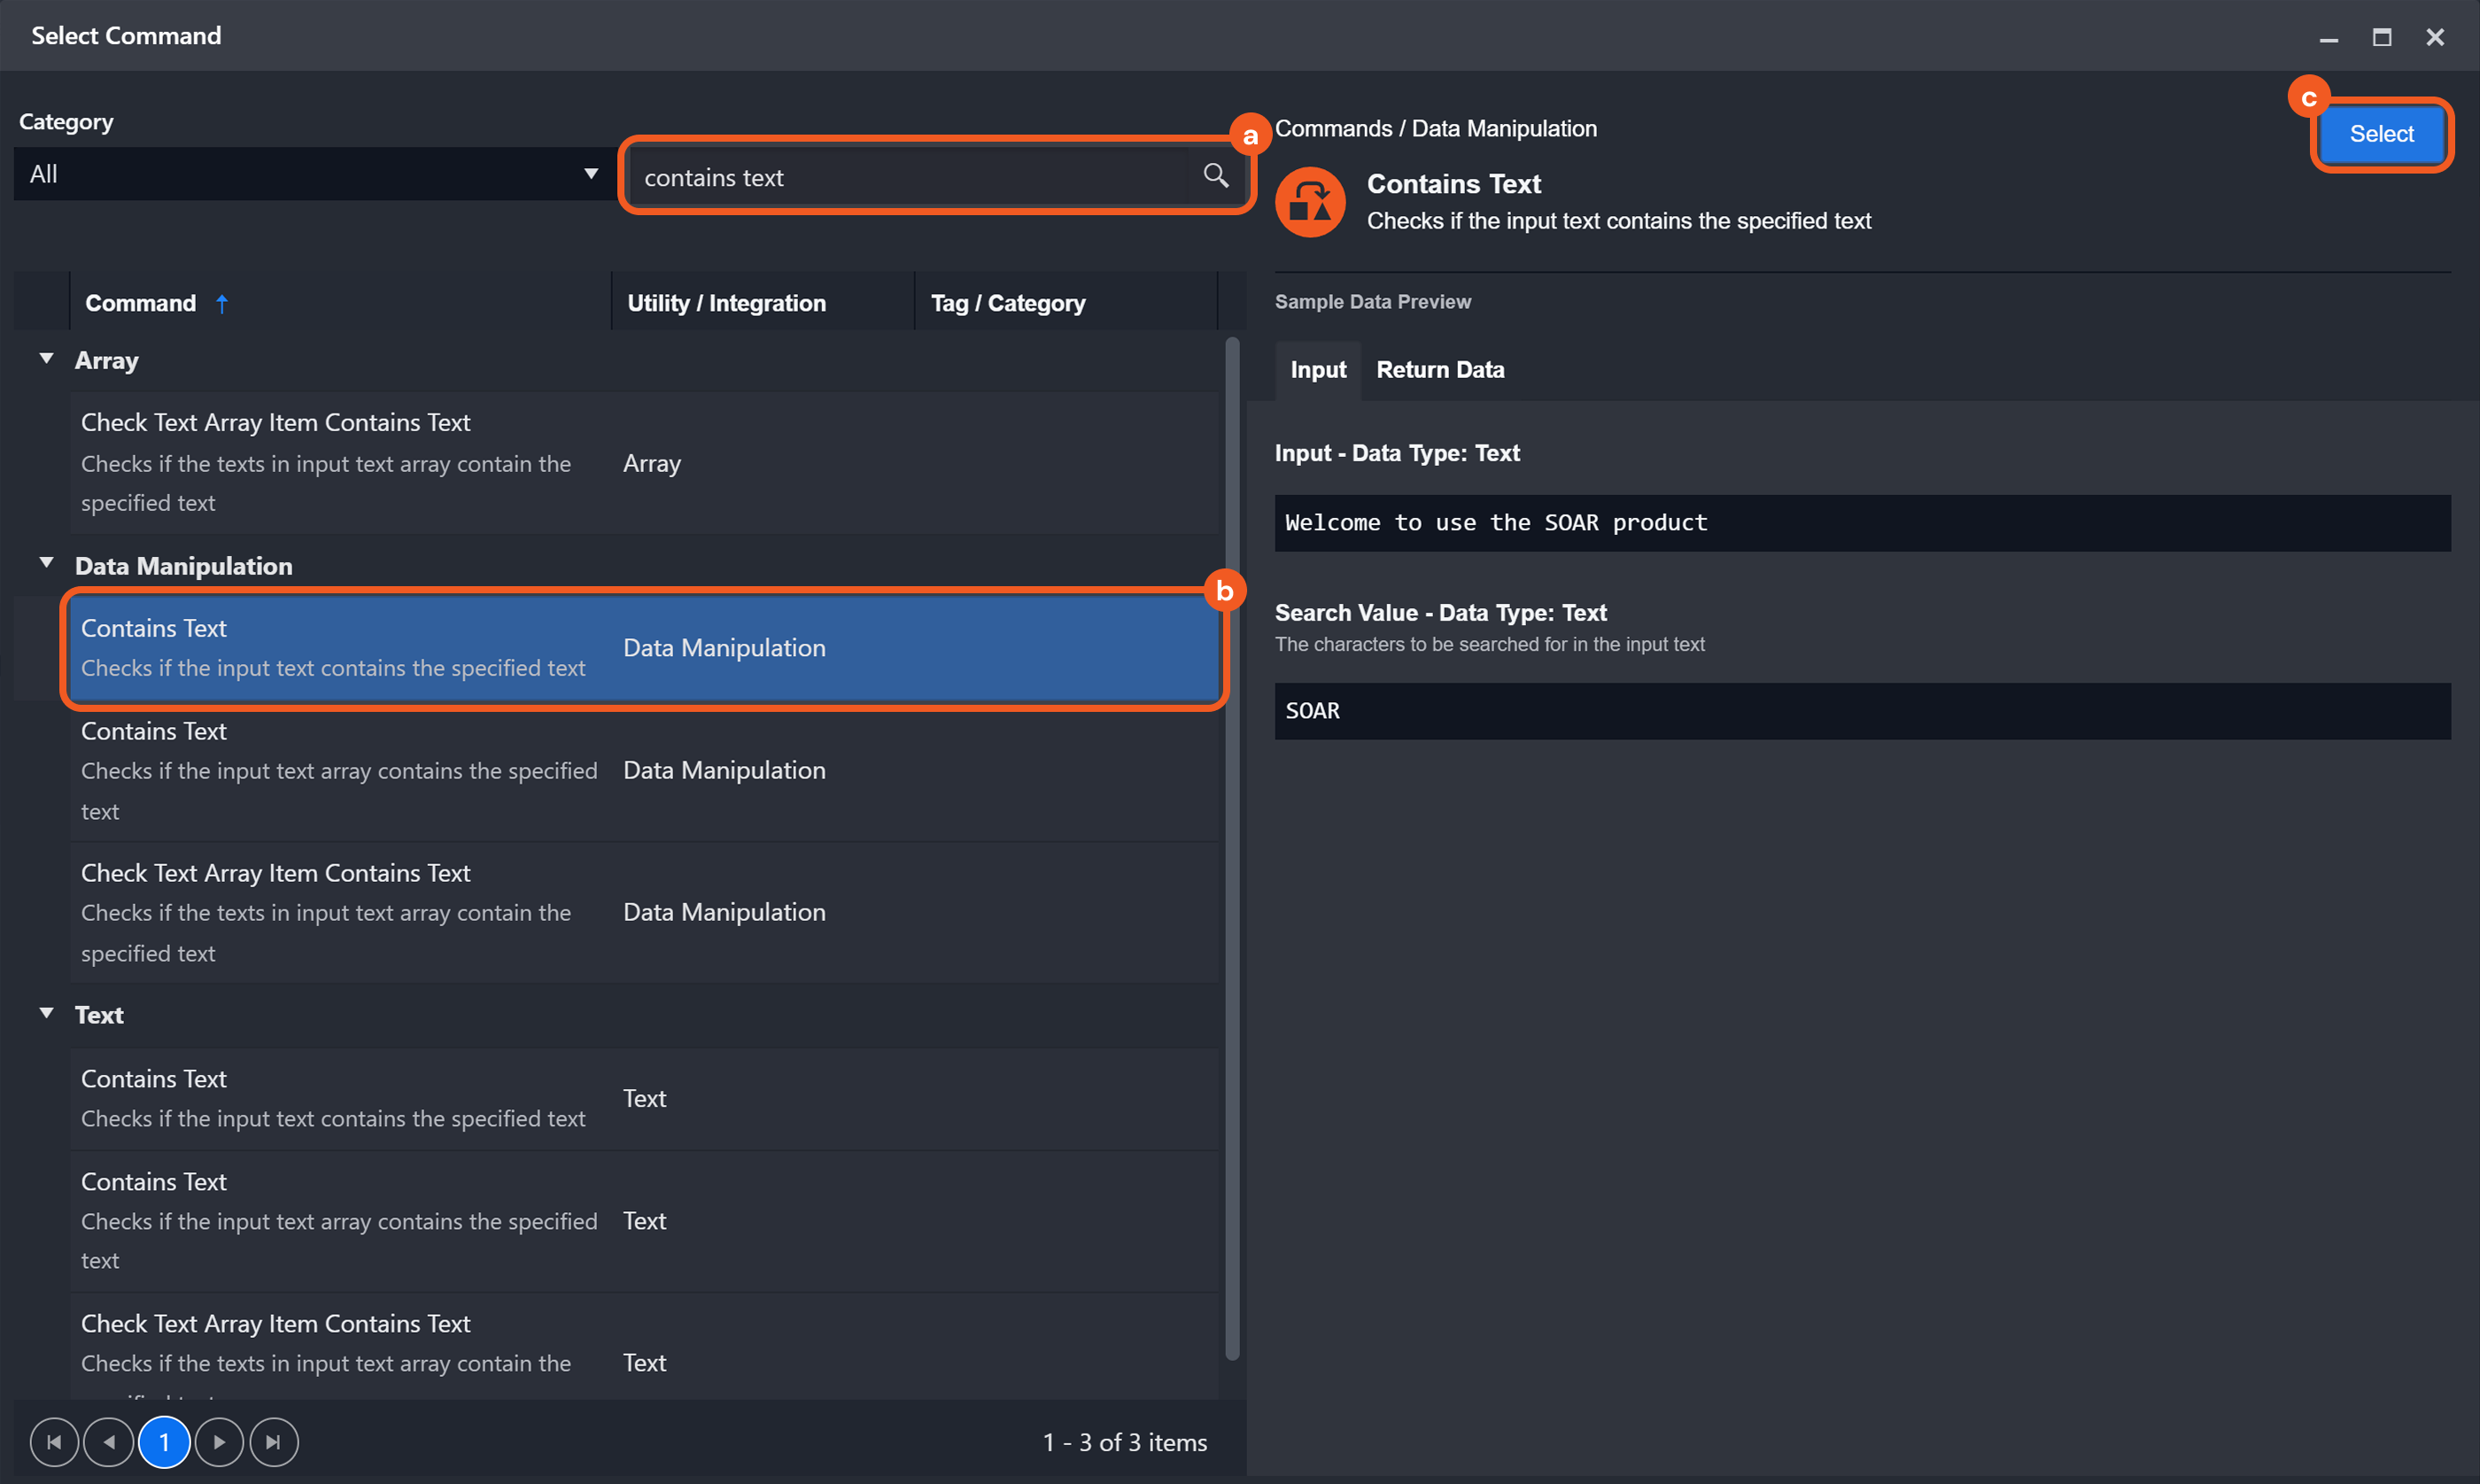Click the Contains Text command icon
The height and width of the screenshot is (1484, 2480).
pos(1310,203)
